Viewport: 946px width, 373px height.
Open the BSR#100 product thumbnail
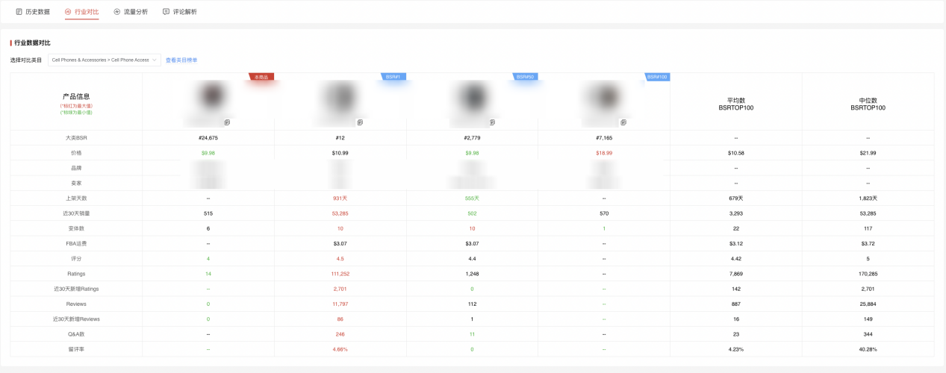click(x=605, y=95)
